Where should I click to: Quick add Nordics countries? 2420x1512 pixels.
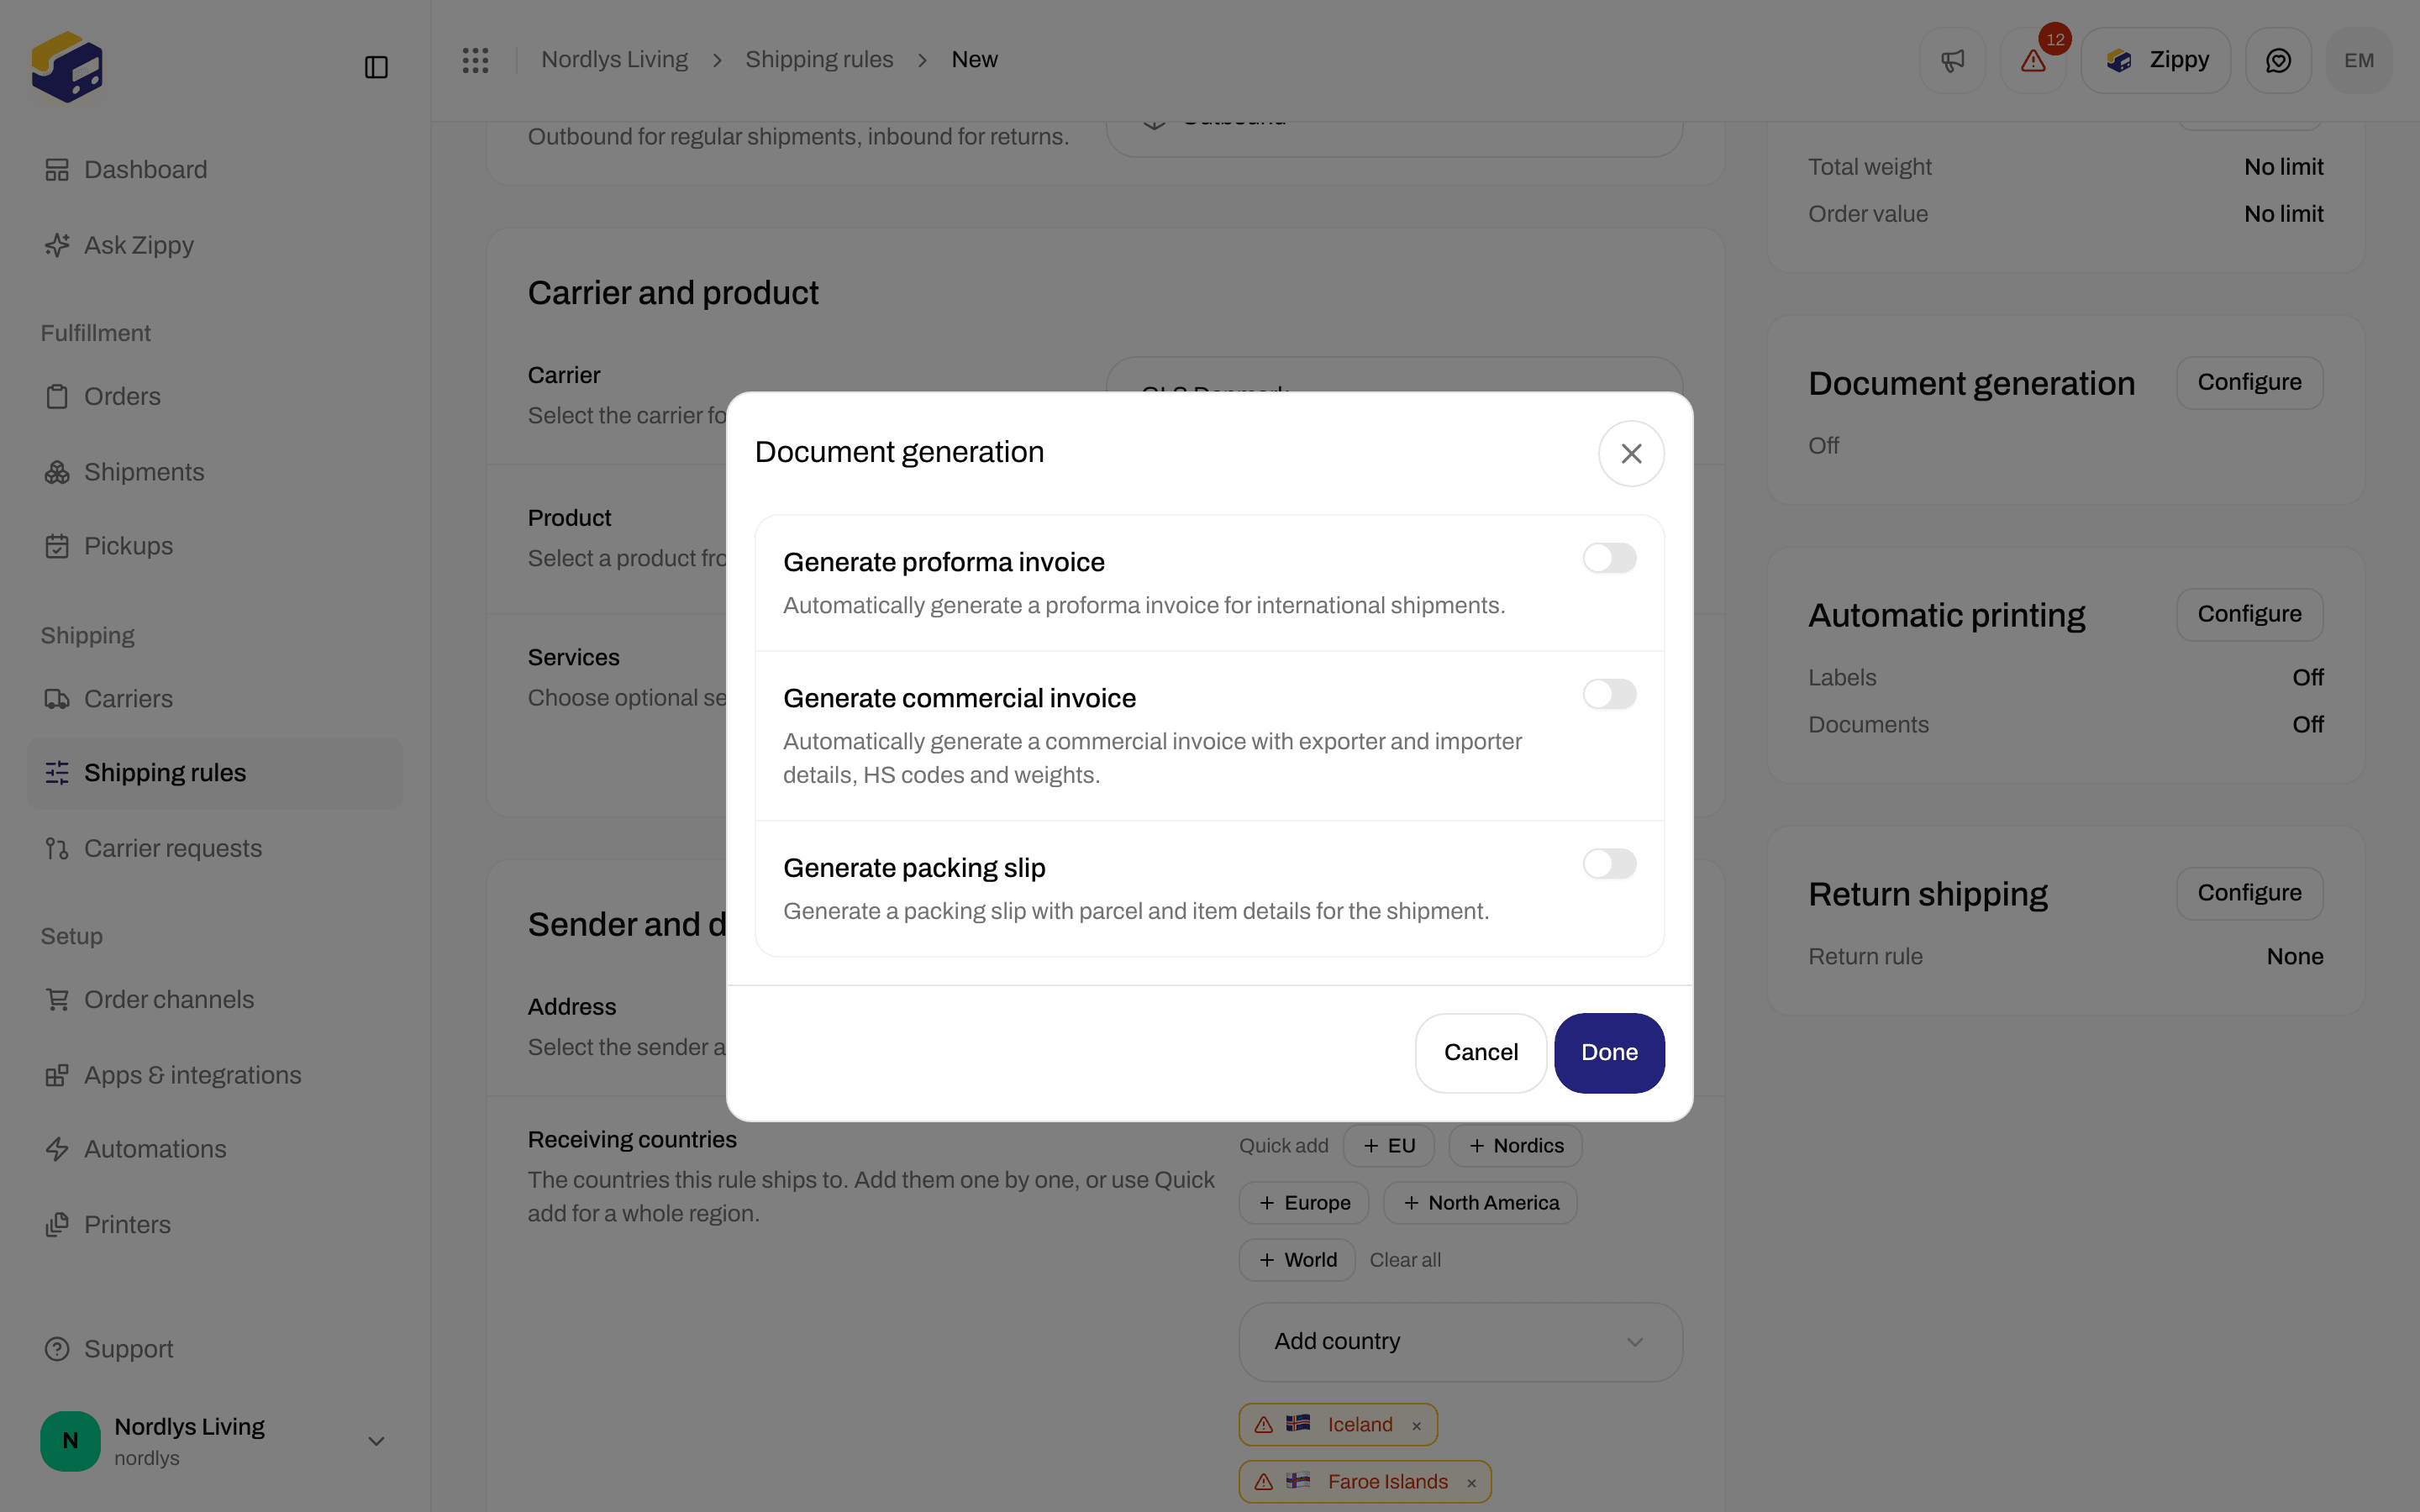[1515, 1146]
